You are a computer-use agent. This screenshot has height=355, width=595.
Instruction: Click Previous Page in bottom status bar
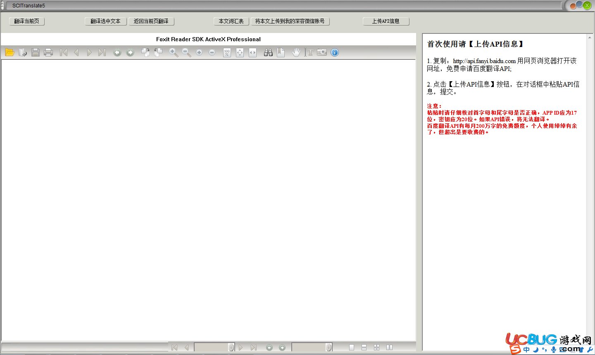[186, 348]
